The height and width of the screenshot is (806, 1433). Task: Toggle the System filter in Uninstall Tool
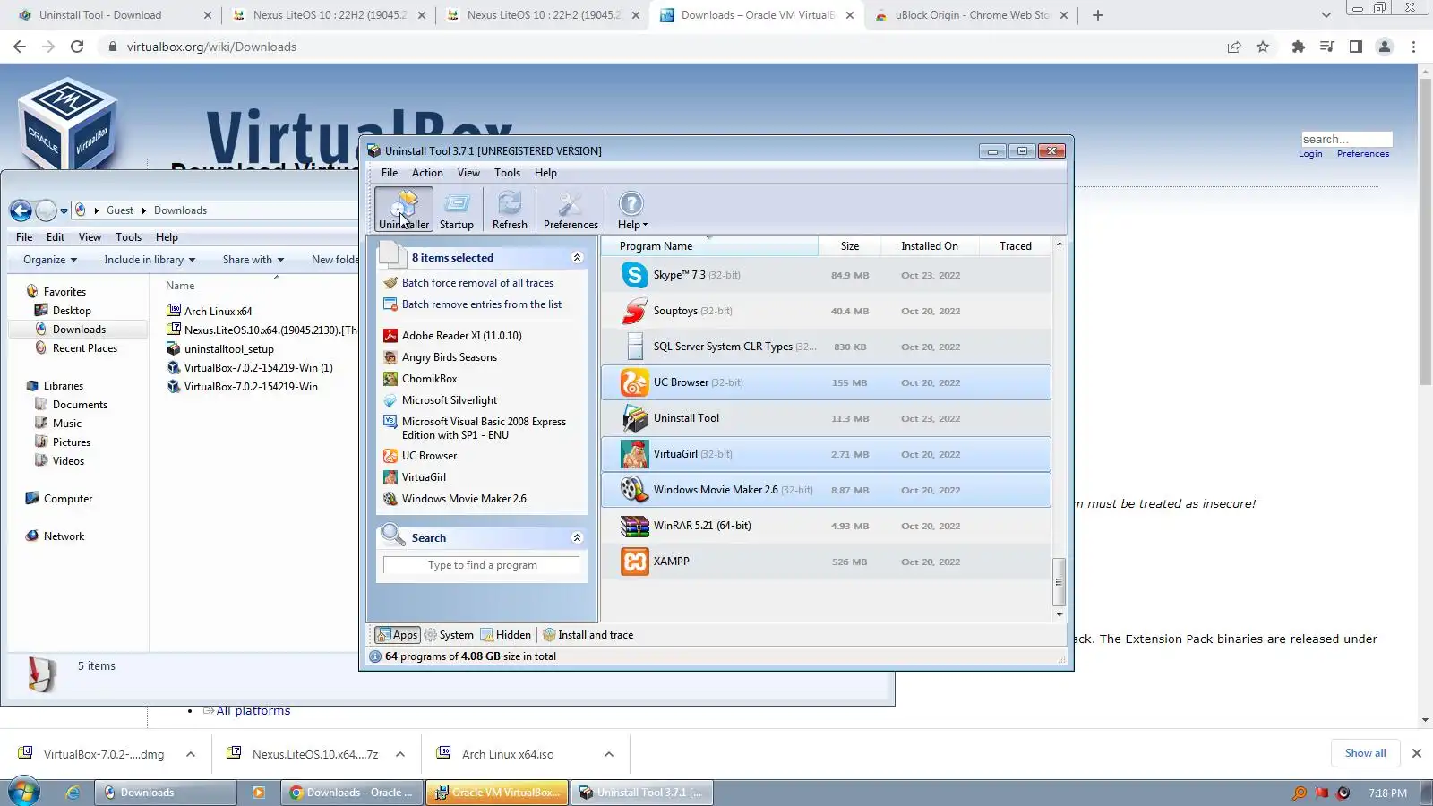449,635
